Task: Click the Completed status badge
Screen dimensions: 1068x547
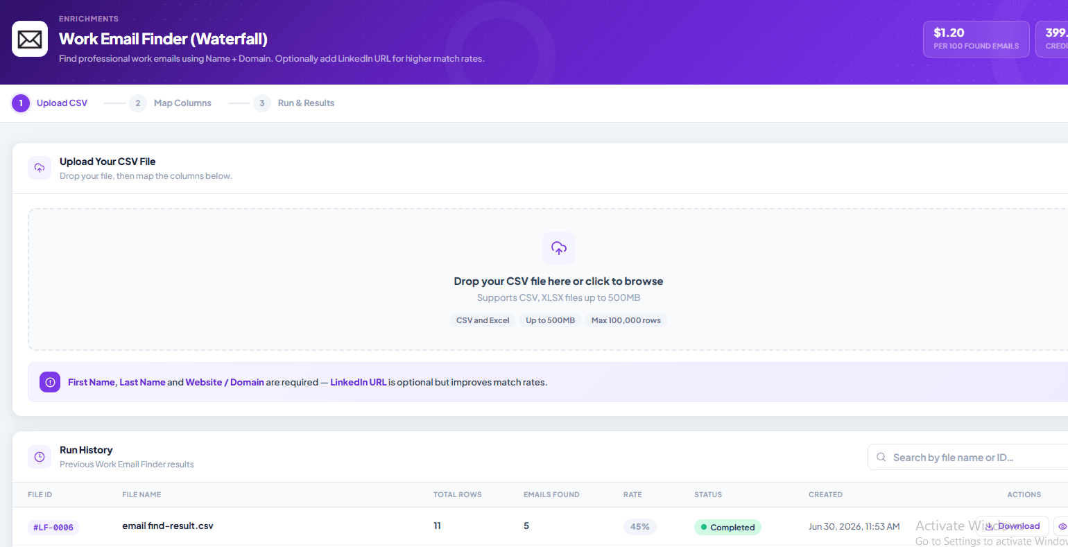Action: 727,528
